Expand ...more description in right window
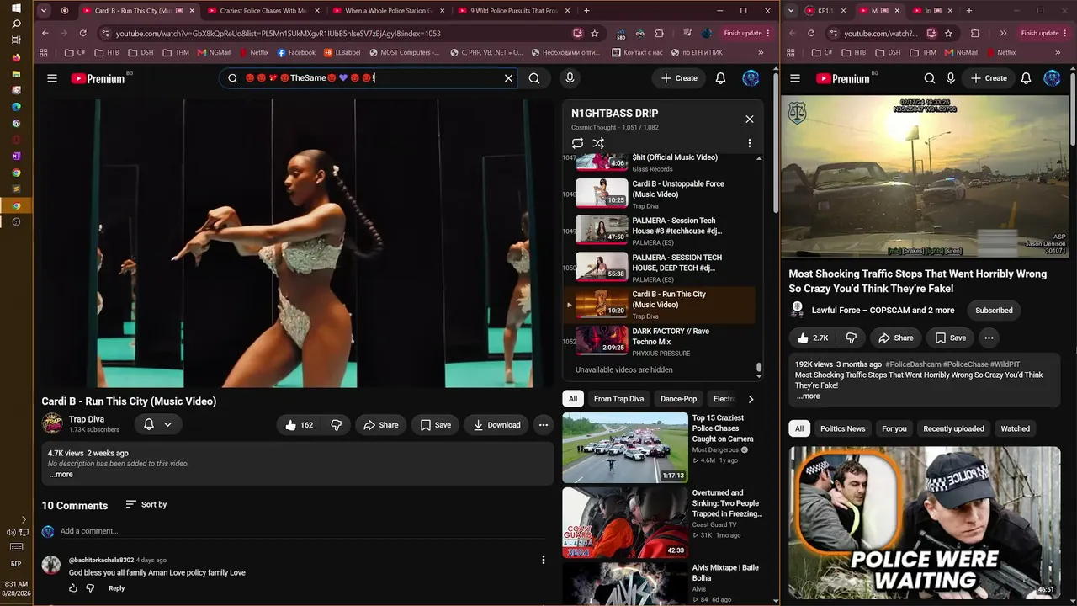 pyautogui.click(x=808, y=396)
